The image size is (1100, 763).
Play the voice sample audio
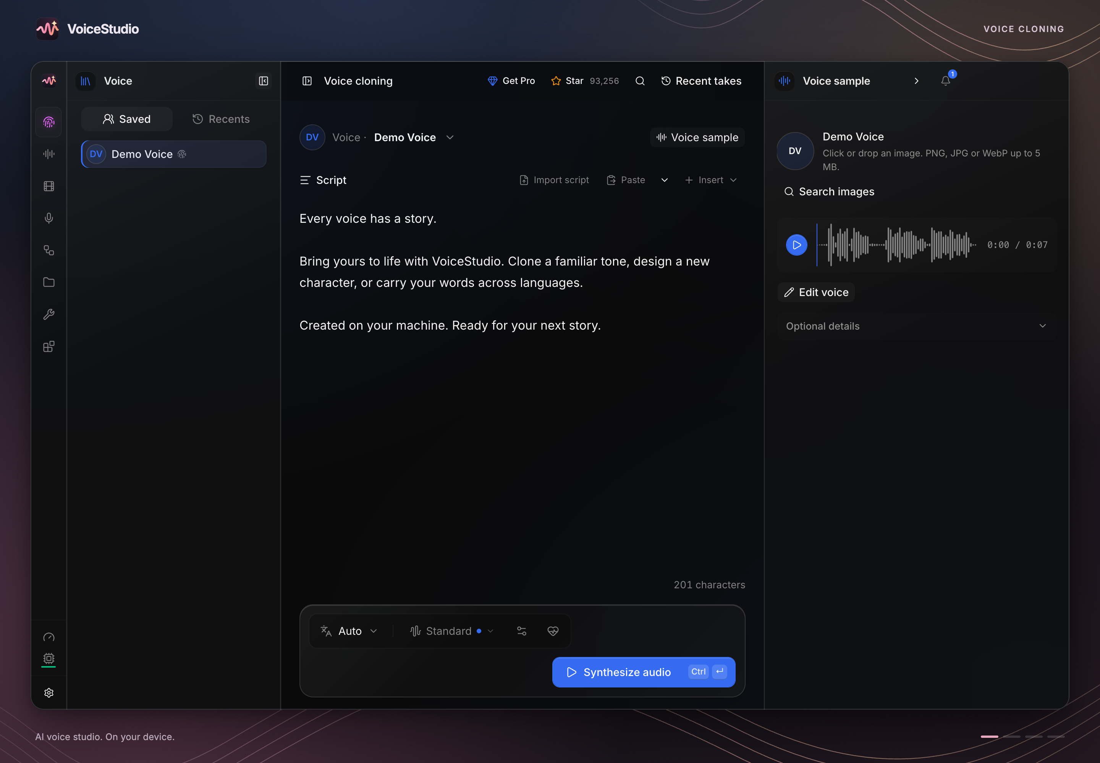tap(796, 245)
